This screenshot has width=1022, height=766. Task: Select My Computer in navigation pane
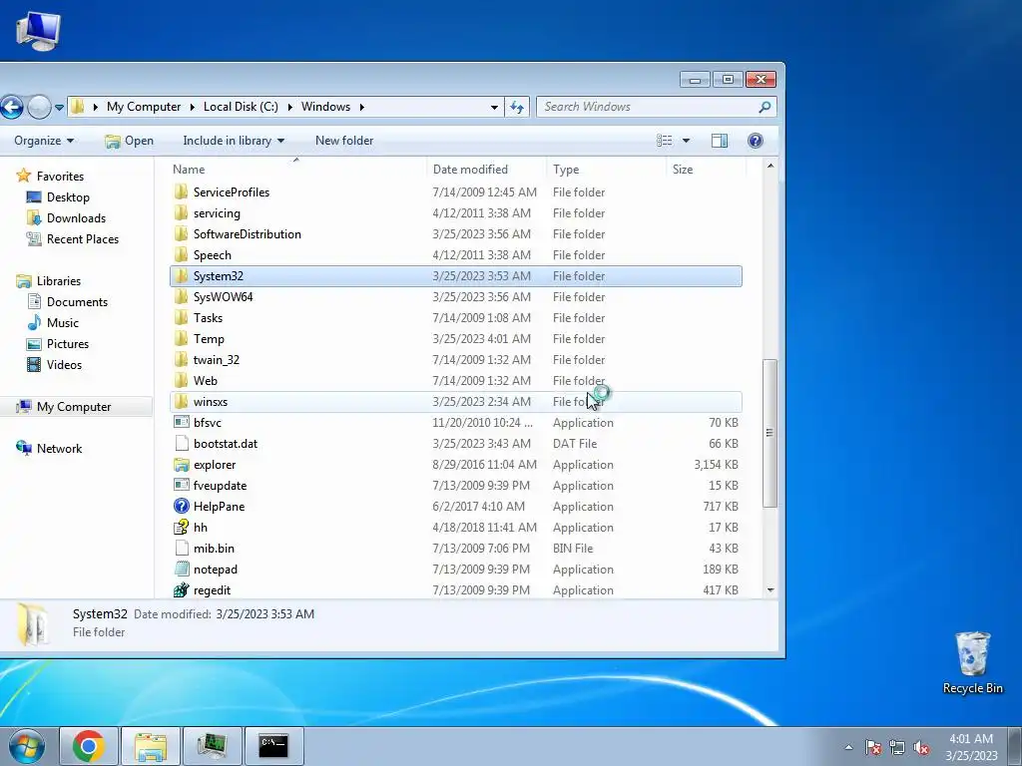tap(74, 407)
